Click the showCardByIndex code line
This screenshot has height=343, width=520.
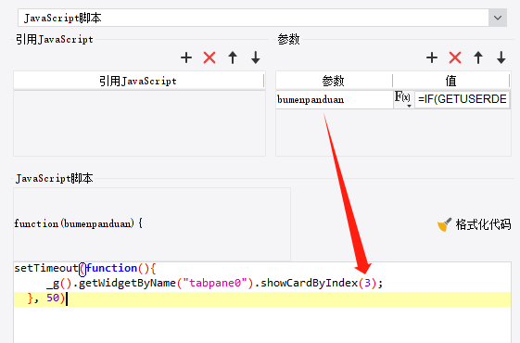[x=262, y=283]
